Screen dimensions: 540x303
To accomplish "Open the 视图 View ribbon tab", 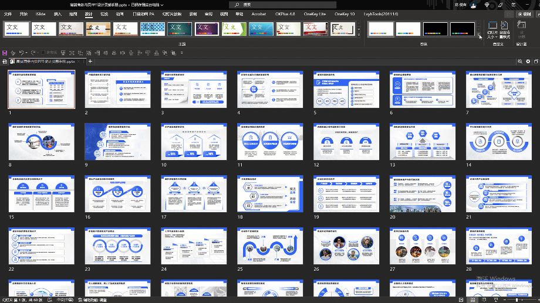I will 224,14.
